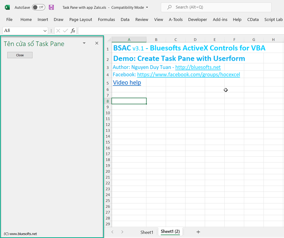
Task: Expand the Name Box dropdown arrow
Action: tap(45, 31)
